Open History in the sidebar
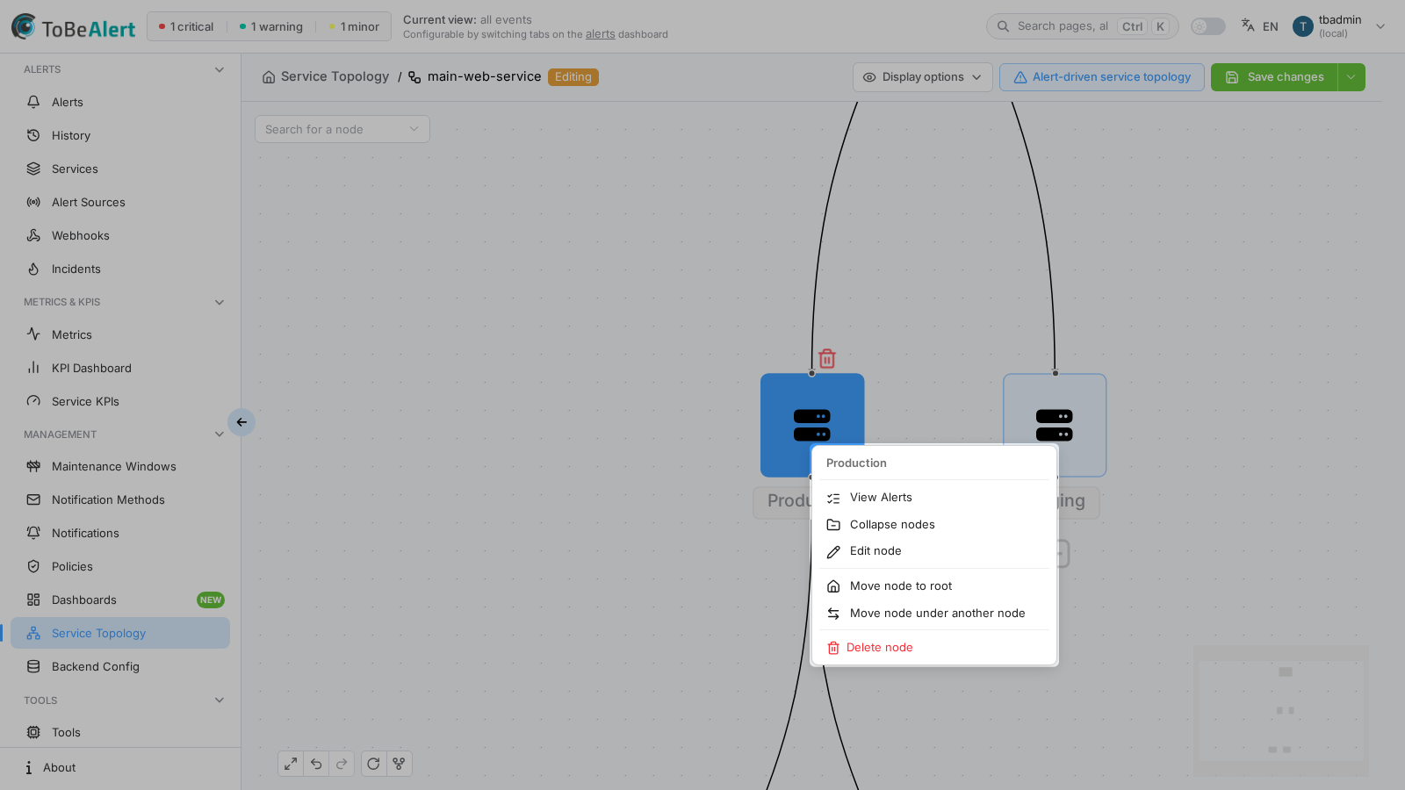The height and width of the screenshot is (790, 1405). [x=120, y=135]
